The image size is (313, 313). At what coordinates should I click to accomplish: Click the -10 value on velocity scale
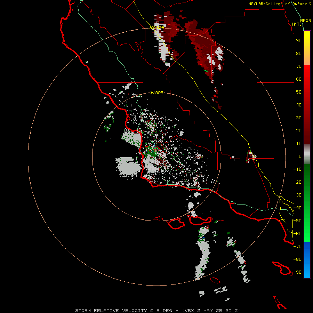297,169
